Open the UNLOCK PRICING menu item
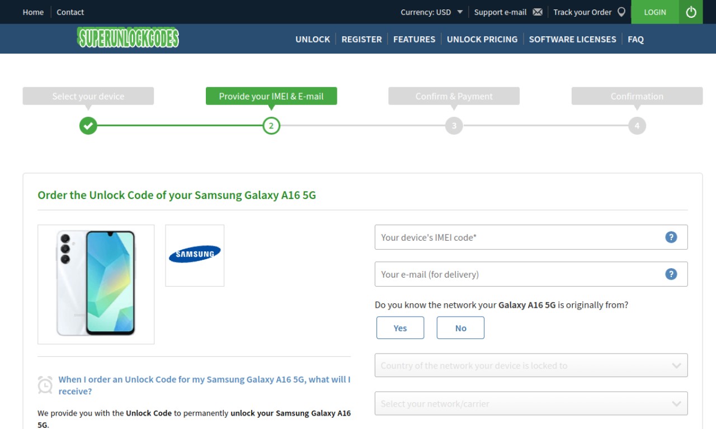The width and height of the screenshot is (716, 429). pyautogui.click(x=482, y=39)
